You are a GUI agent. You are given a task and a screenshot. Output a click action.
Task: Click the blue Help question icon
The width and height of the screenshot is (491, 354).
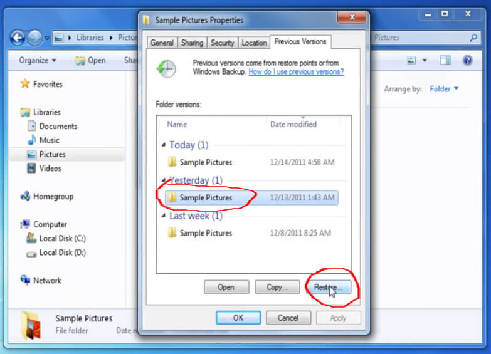(468, 60)
